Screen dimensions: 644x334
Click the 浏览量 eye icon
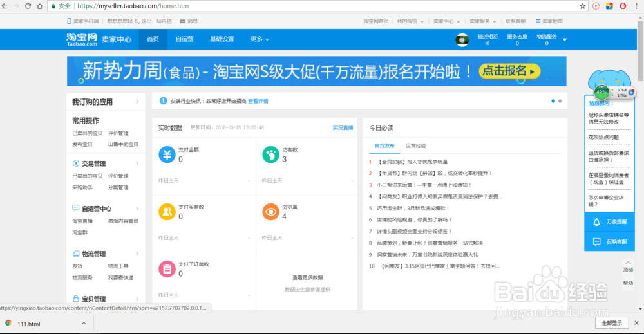[270, 212]
